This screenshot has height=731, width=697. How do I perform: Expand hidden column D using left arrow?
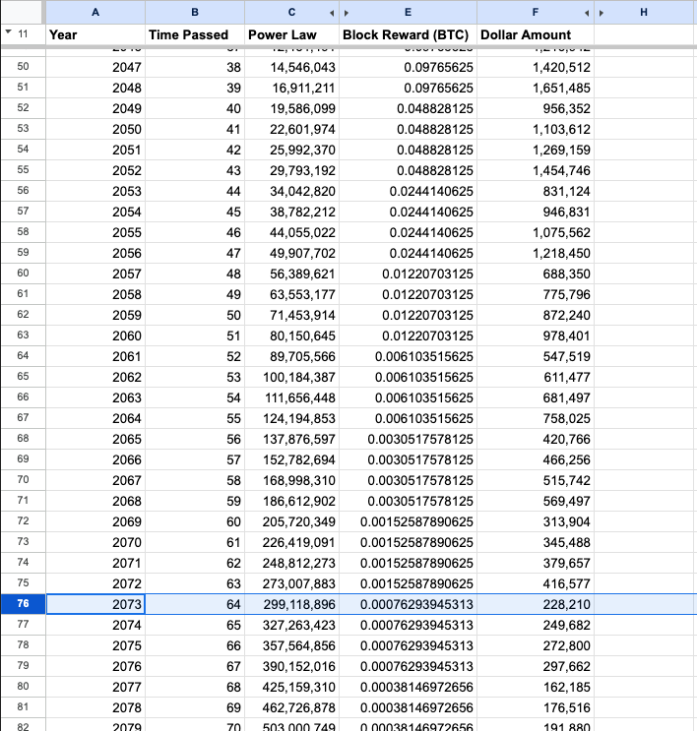(332, 13)
